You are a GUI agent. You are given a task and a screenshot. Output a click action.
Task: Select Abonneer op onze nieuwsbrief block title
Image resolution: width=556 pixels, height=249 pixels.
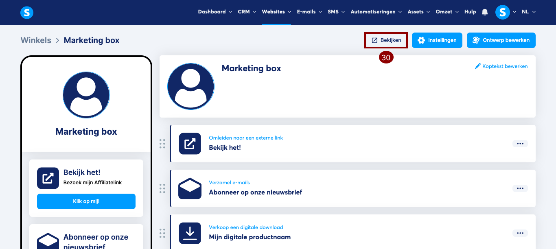click(x=256, y=192)
